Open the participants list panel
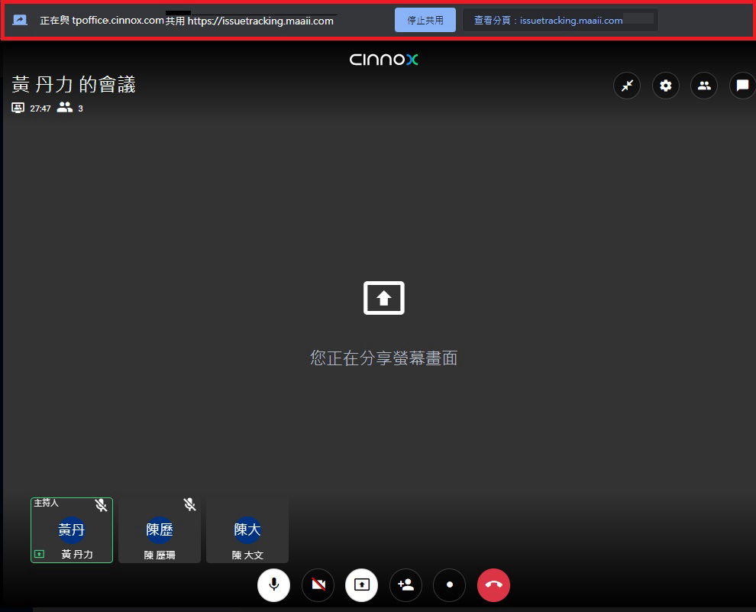Screen dimensions: 756x612 tap(704, 86)
